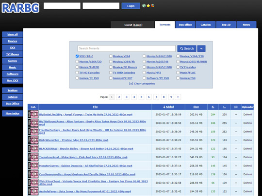Screen dimensions: 262x196
Task: Click the green globe icon beside Login
Action: tap(144, 6)
